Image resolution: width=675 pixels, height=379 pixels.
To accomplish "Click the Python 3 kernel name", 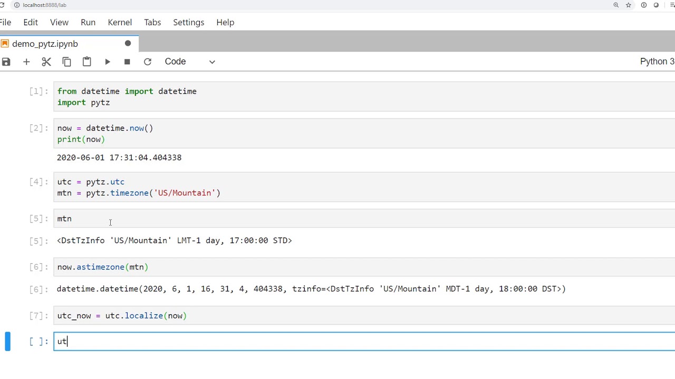I will [x=657, y=62].
